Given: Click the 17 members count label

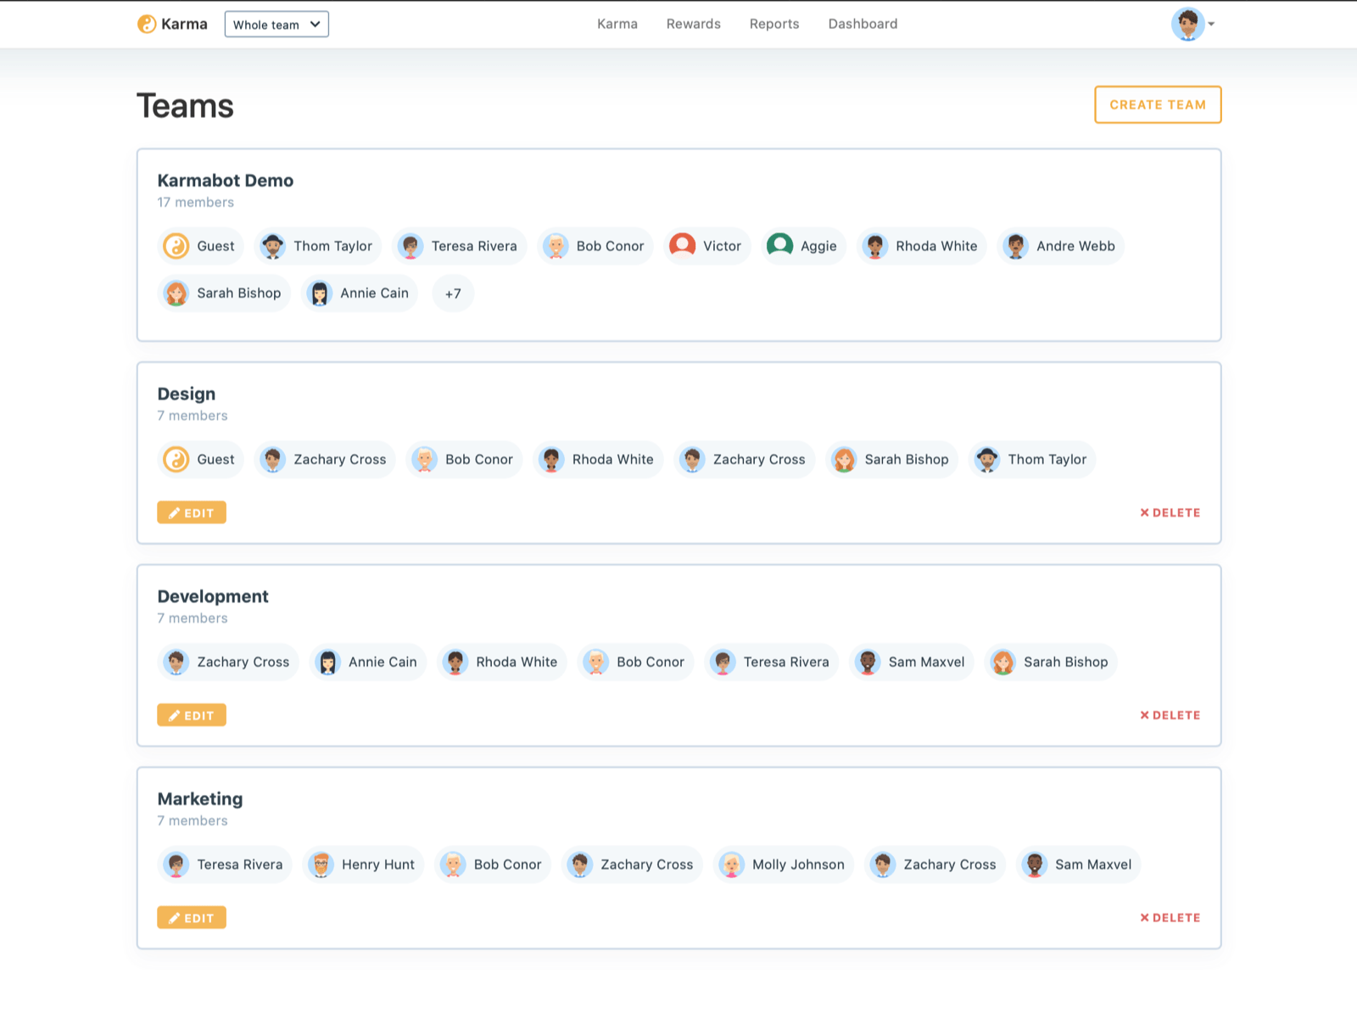Looking at the screenshot, I should coord(196,203).
